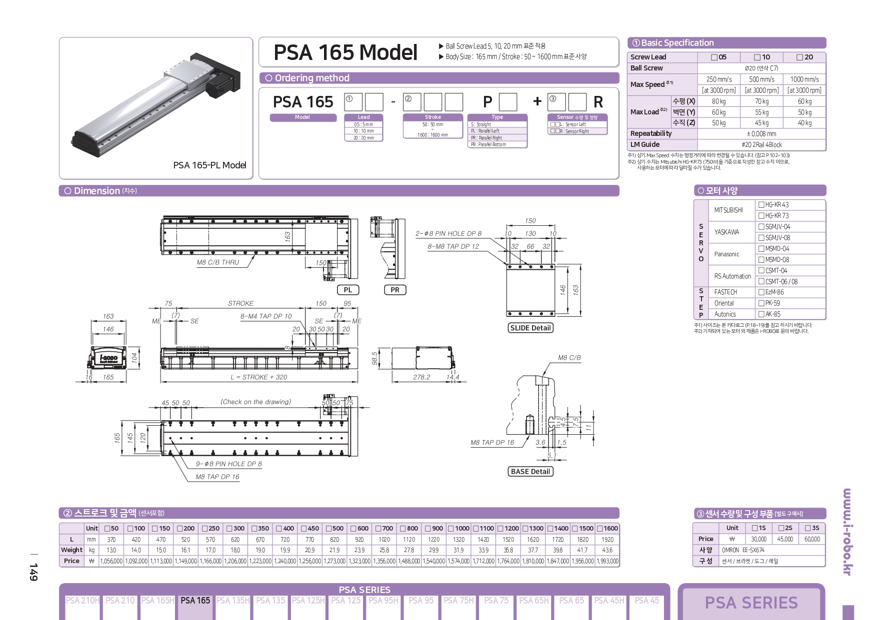Viewport: 877px width, 620px height.
Task: Open the PSA 210 series tab
Action: 120,607
